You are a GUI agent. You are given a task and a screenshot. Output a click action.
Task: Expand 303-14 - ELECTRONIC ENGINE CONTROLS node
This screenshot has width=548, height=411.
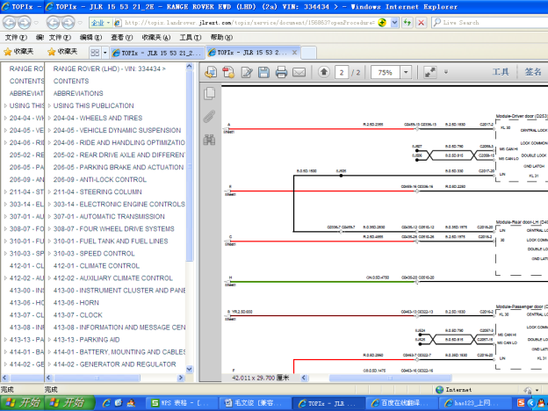point(50,204)
